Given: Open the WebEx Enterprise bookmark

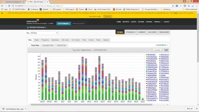Looking at the screenshot, I should click(132, 9).
